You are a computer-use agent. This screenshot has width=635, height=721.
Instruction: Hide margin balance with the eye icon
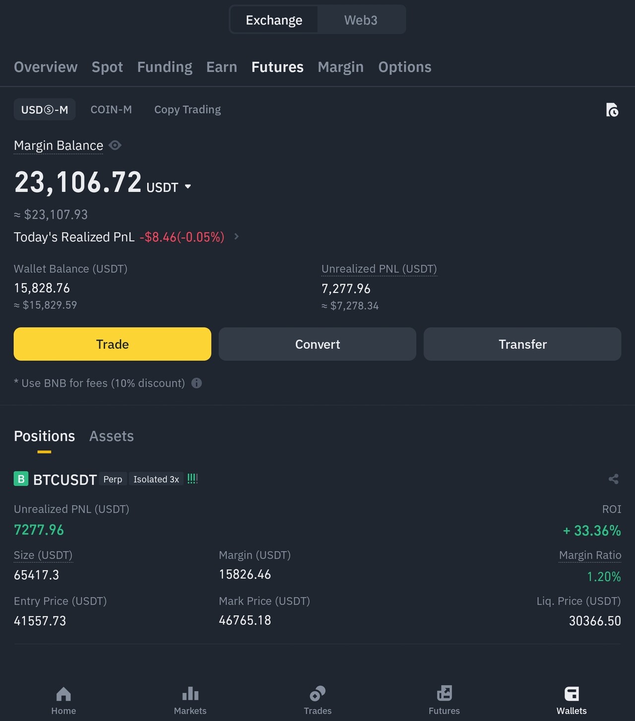(x=115, y=145)
